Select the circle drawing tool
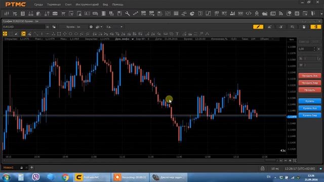 coord(70,34)
